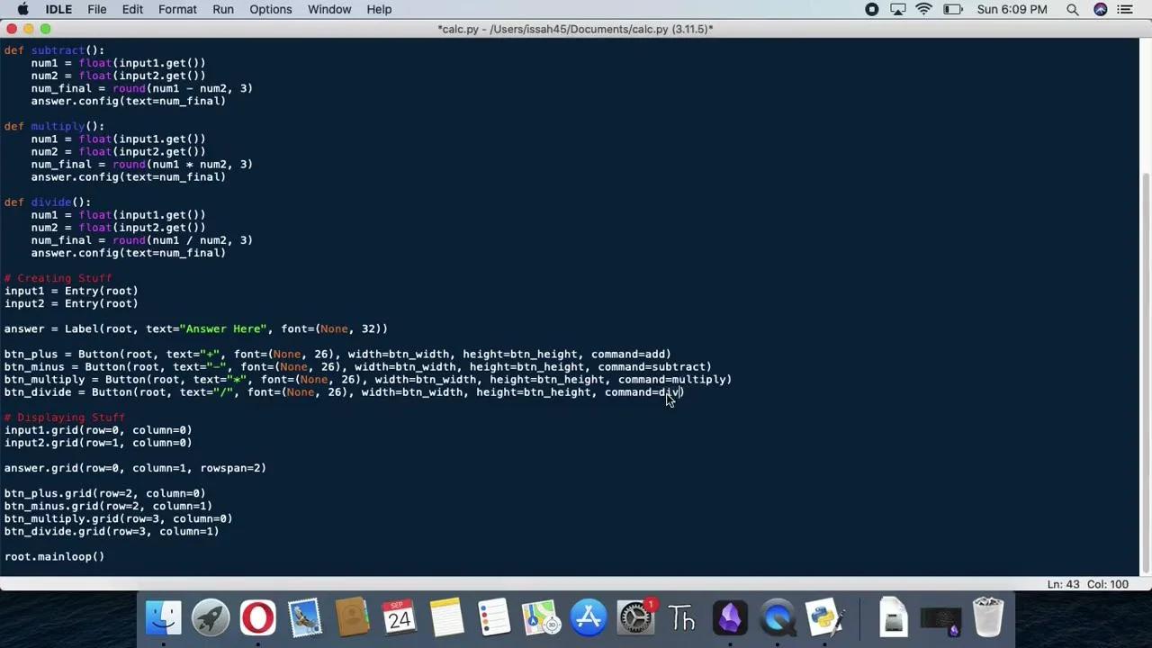This screenshot has width=1152, height=648.
Task: Open the Notes app
Action: [x=445, y=617]
